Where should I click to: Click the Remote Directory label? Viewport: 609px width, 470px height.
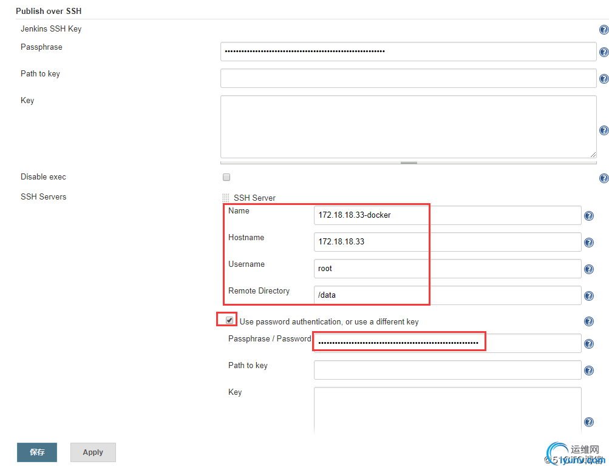(259, 291)
